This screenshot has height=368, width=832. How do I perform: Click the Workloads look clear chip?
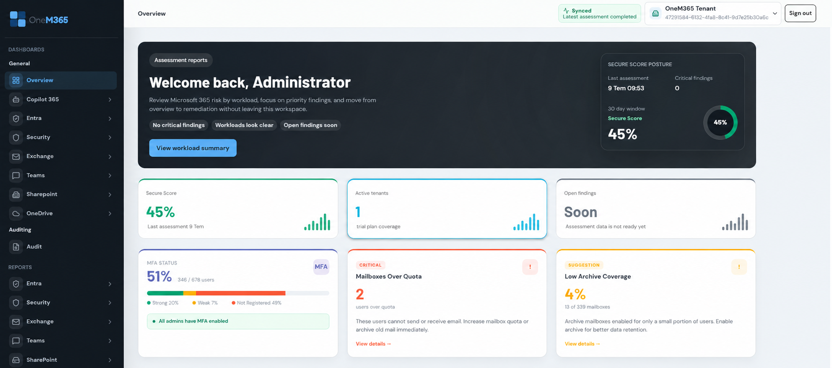[x=244, y=125]
